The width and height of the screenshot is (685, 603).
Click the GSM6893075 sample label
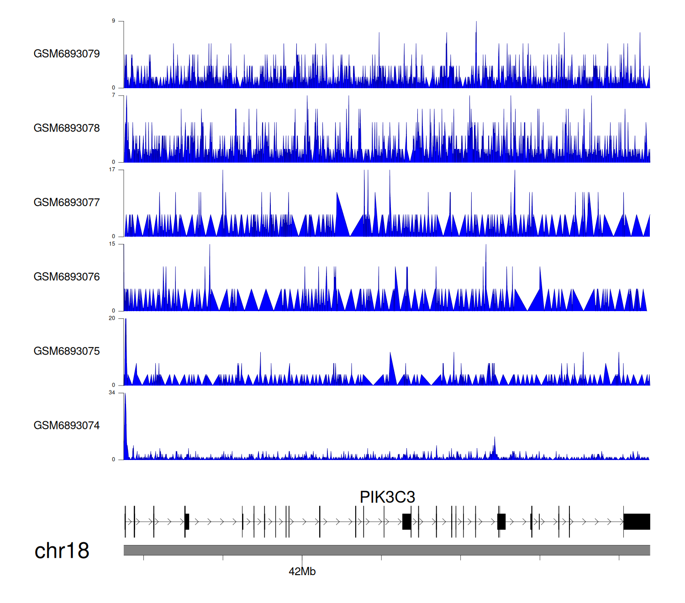click(x=67, y=351)
